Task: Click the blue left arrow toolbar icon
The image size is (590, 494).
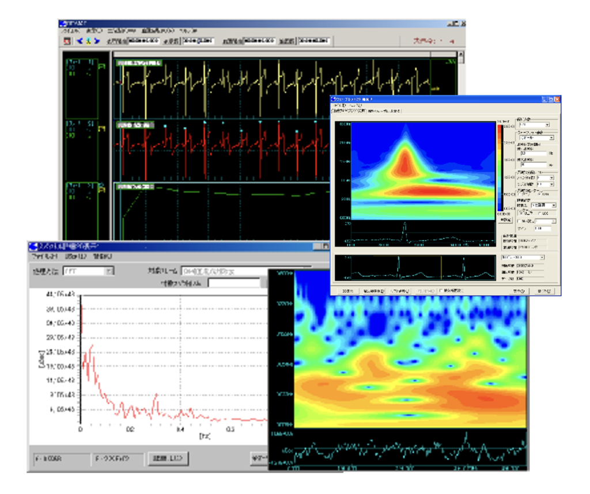Action: tap(80, 41)
